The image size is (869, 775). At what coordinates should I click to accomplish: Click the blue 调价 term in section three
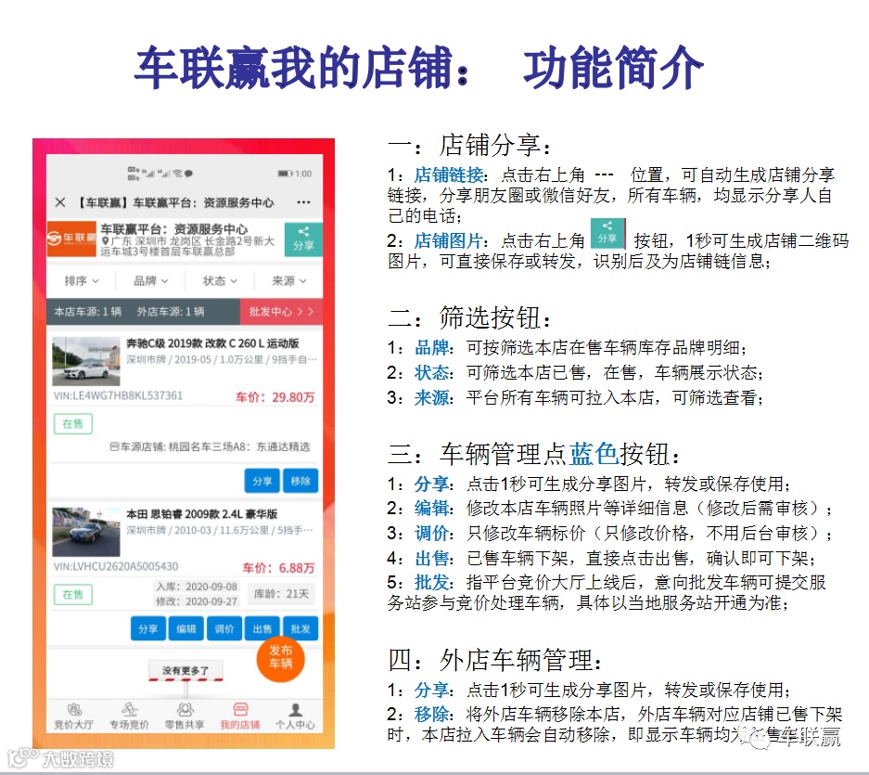[x=431, y=533]
